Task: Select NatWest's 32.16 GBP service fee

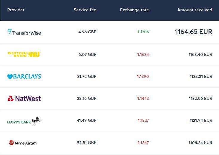Action: (x=87, y=98)
